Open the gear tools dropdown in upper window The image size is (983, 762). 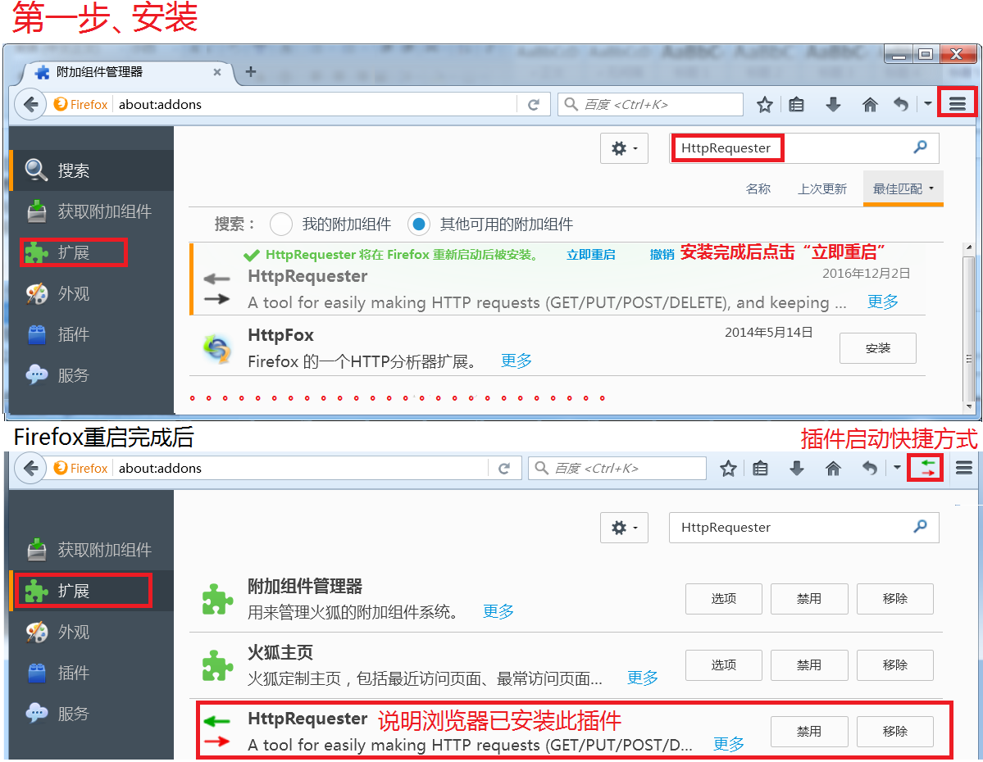click(x=624, y=148)
